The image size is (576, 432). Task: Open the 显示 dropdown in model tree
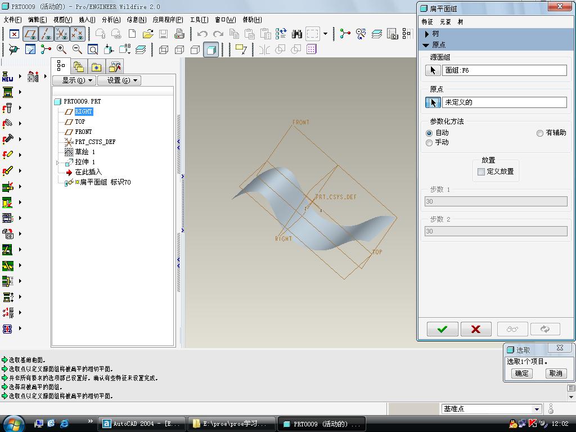tap(75, 80)
